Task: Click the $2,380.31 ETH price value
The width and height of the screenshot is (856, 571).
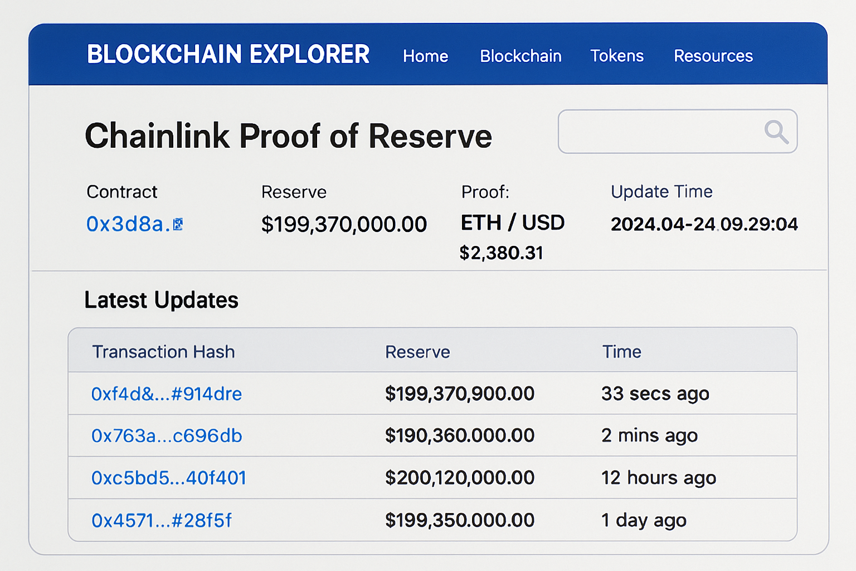Action: click(x=502, y=253)
